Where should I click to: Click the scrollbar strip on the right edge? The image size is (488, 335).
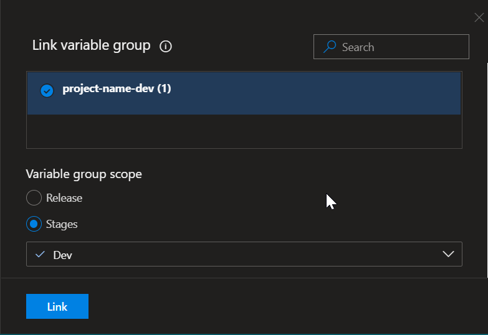coord(486,168)
